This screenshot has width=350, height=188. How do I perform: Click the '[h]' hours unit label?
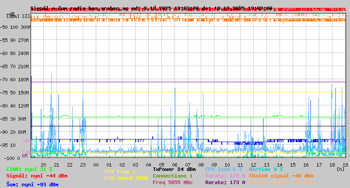(341, 169)
